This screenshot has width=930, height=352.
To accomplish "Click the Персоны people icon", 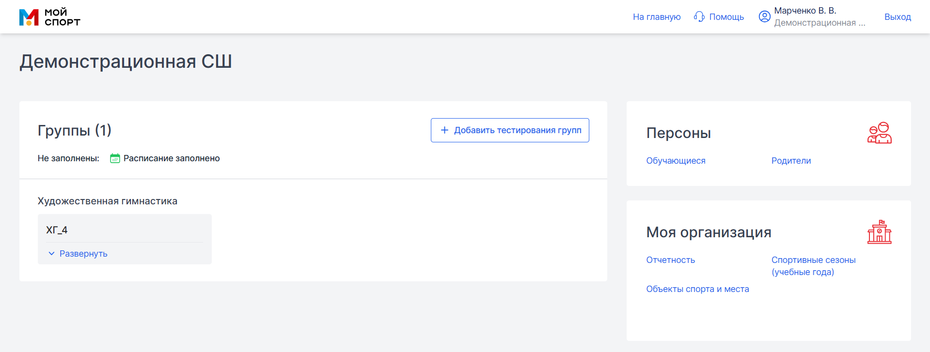I will [x=879, y=133].
